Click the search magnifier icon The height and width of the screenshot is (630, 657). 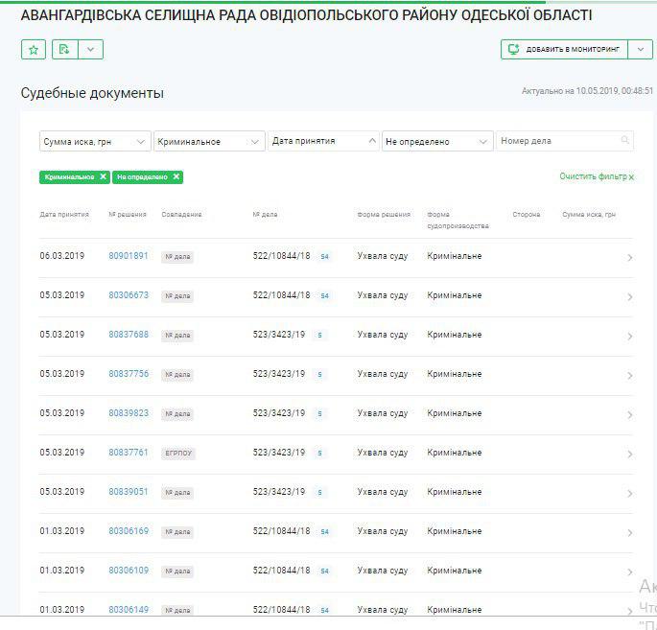tap(625, 141)
